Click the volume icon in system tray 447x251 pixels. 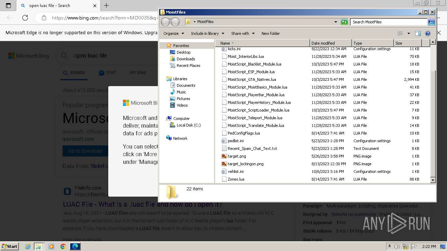[397, 246]
